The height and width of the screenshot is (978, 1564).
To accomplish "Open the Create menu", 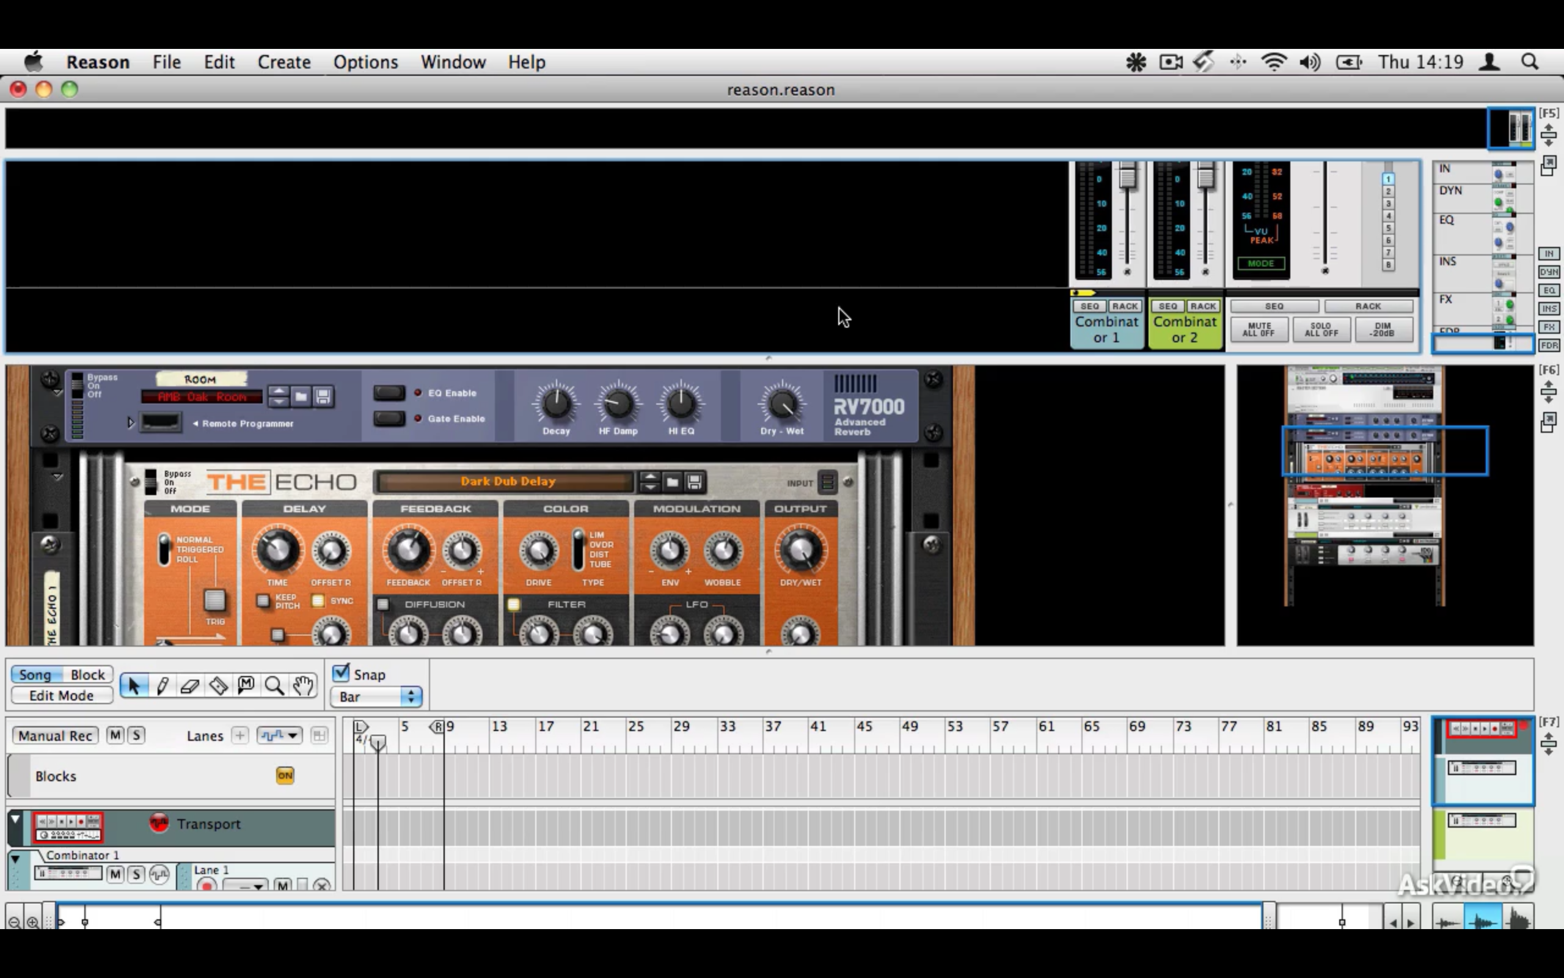I will pyautogui.click(x=283, y=62).
